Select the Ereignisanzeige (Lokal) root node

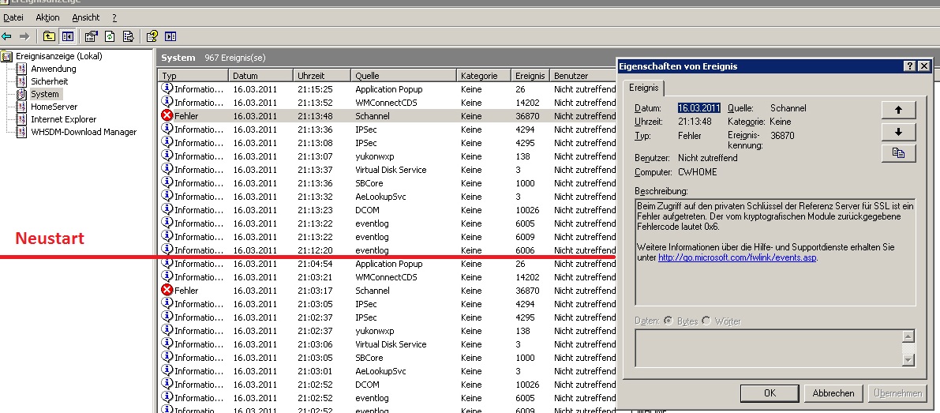[x=58, y=56]
